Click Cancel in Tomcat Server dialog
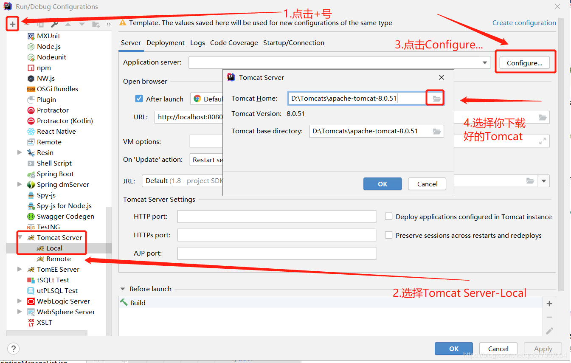 tap(427, 184)
